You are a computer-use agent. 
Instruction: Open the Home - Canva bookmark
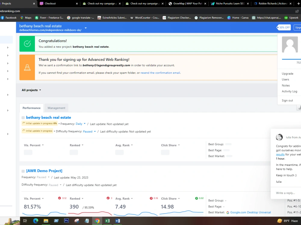click(x=238, y=18)
